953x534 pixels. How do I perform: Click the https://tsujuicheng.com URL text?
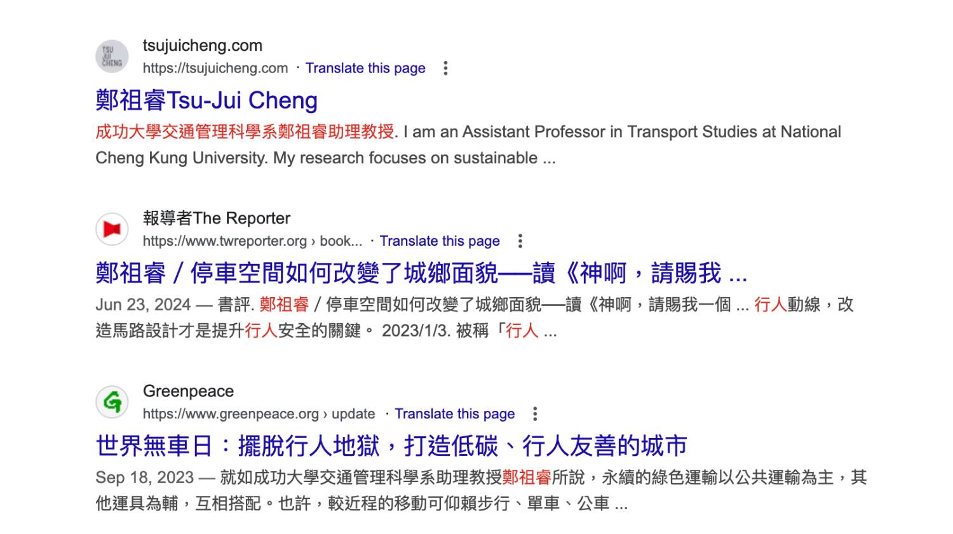coord(215,68)
